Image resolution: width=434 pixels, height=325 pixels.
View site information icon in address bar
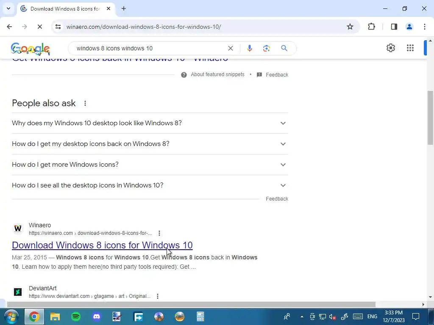(x=58, y=27)
